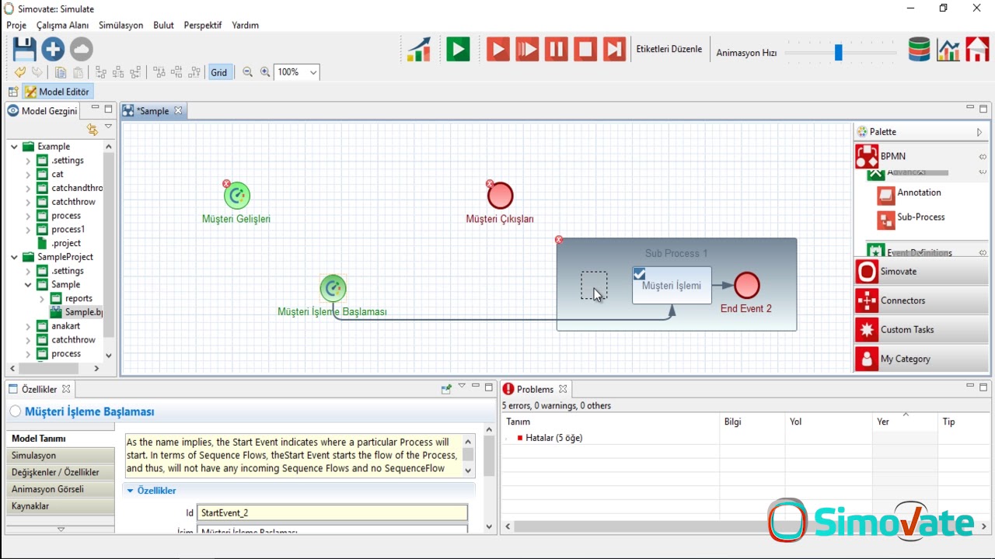Save the project with the floppy disk icon

tap(25, 50)
